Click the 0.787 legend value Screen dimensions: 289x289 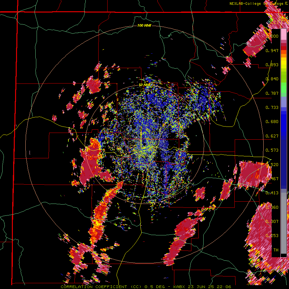[x=272, y=93]
